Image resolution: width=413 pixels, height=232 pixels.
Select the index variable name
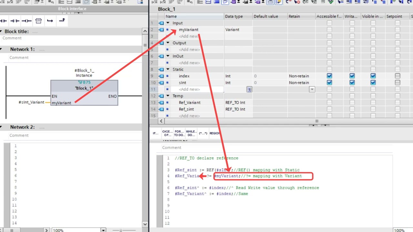point(184,76)
